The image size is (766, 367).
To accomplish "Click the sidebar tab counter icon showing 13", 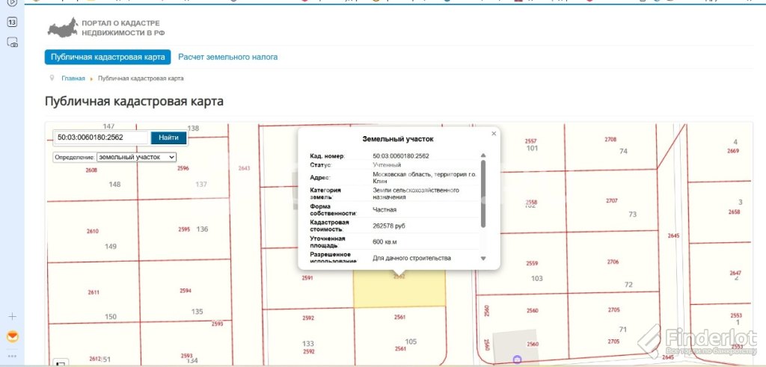I will point(13,22).
